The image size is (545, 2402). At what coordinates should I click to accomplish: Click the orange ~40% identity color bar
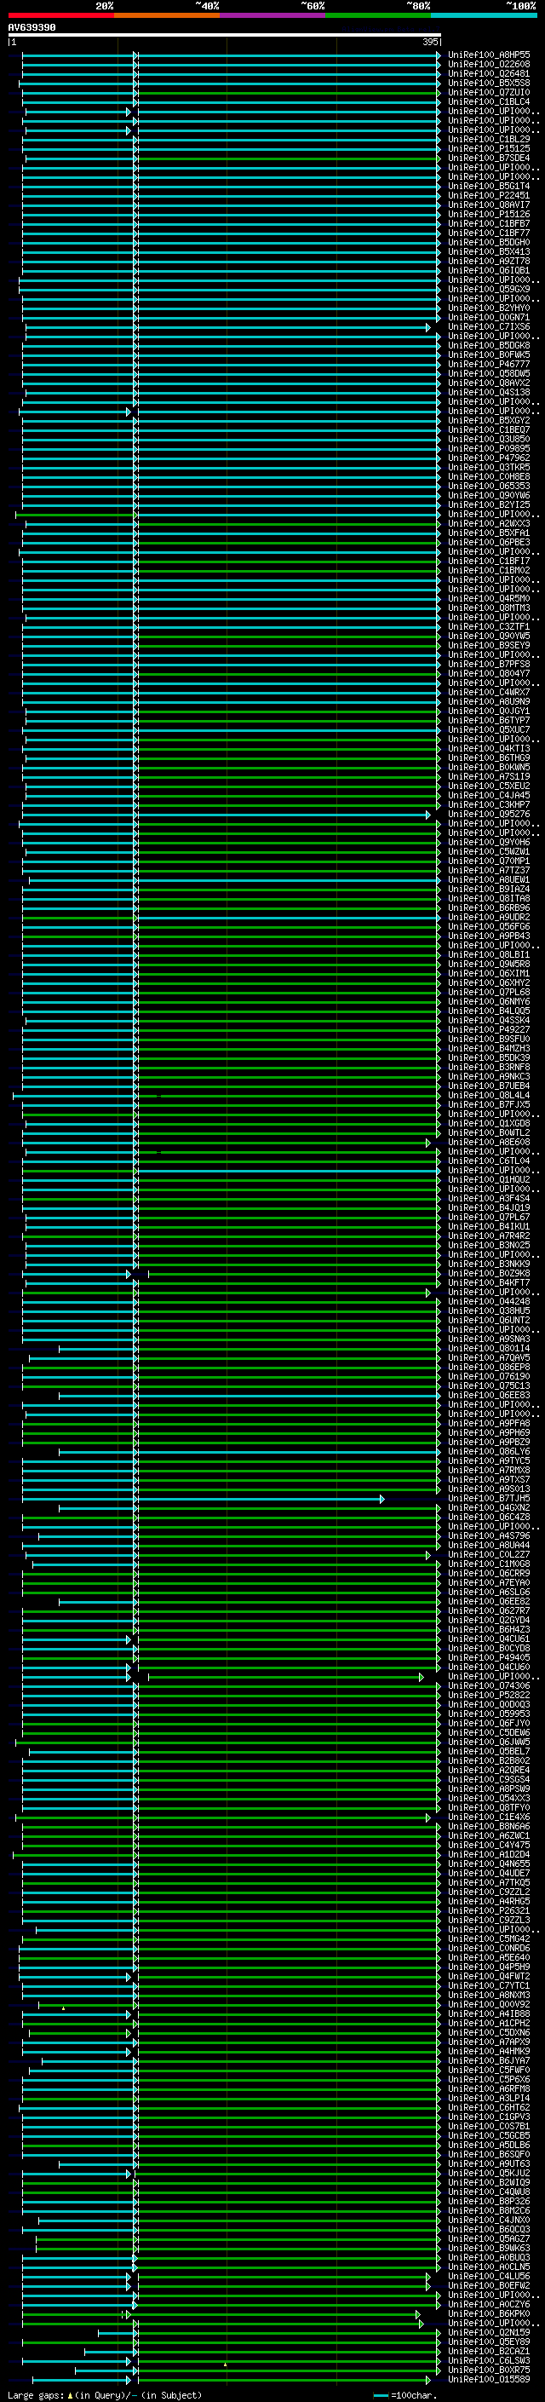pyautogui.click(x=167, y=15)
